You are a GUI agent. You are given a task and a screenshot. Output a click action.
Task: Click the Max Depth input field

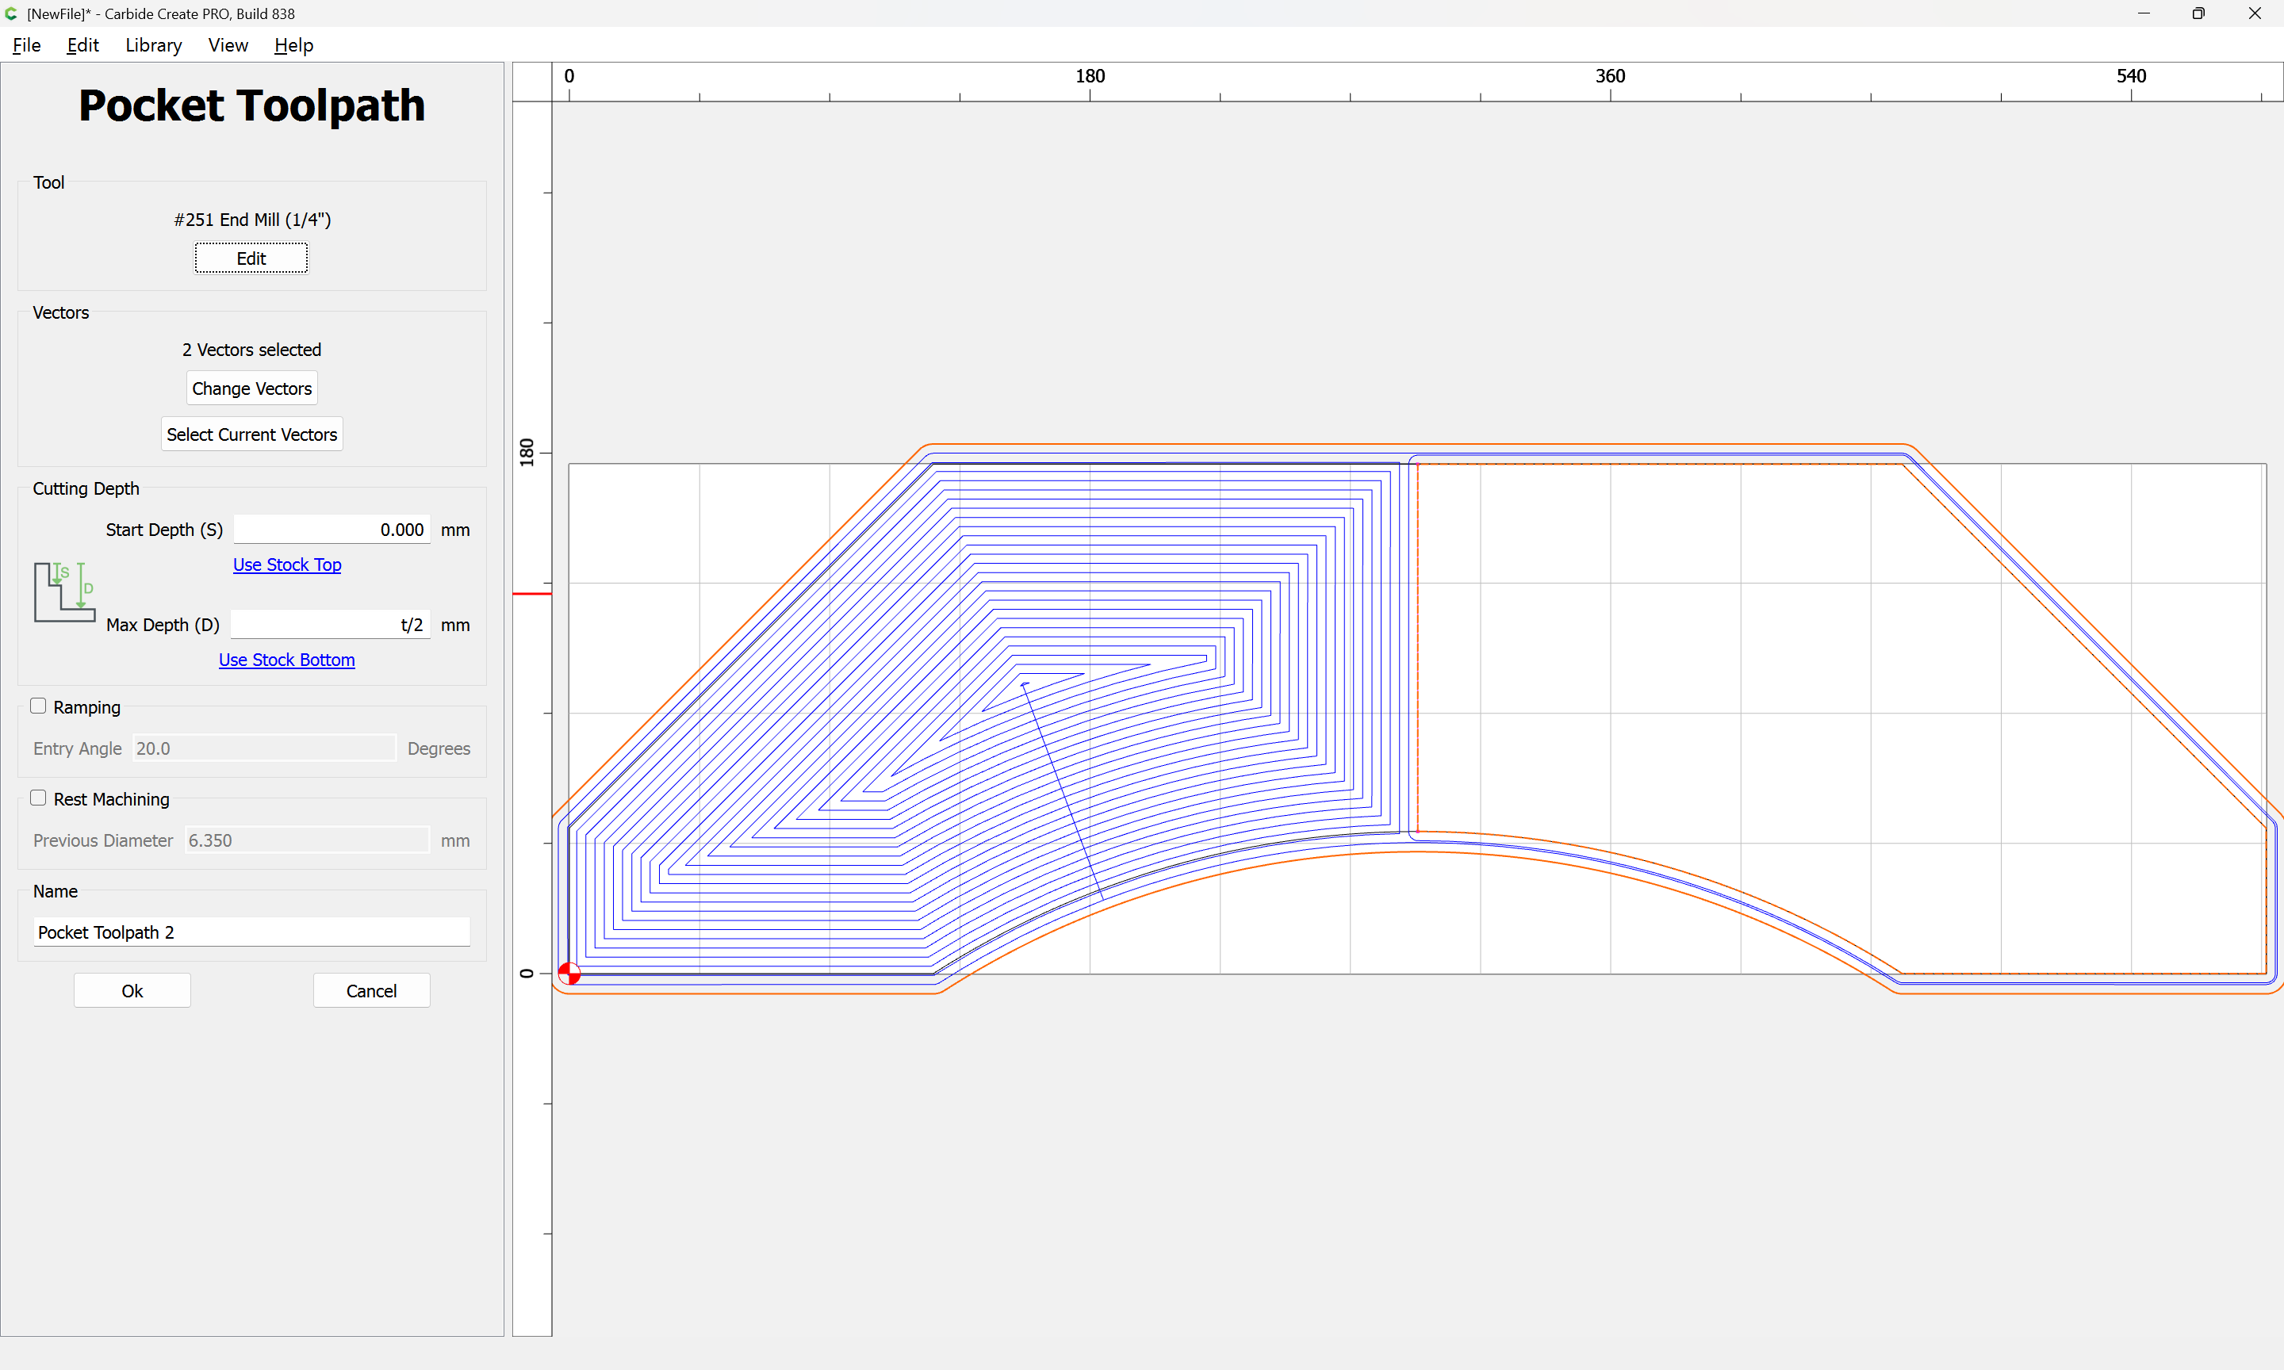pyautogui.click(x=331, y=625)
